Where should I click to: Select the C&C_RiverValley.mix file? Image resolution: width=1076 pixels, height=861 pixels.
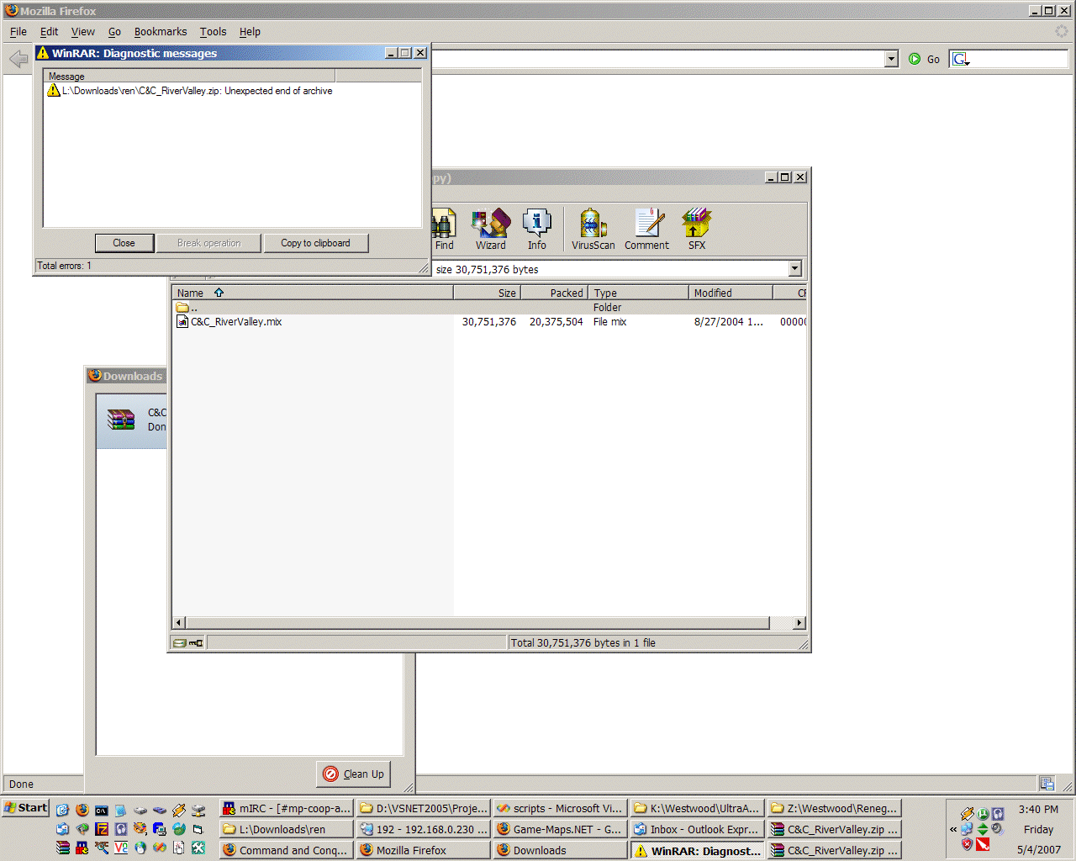(x=235, y=322)
